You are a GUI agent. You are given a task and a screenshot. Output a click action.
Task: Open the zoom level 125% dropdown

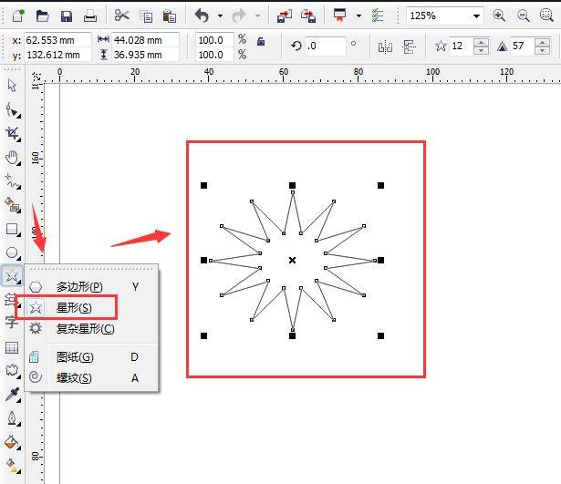coord(477,15)
